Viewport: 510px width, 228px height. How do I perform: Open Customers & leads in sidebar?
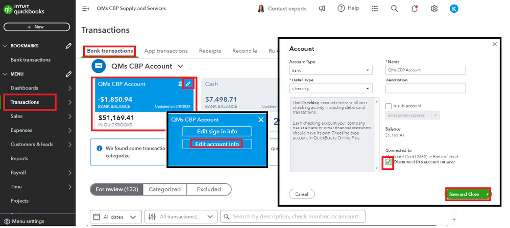[x=32, y=145]
